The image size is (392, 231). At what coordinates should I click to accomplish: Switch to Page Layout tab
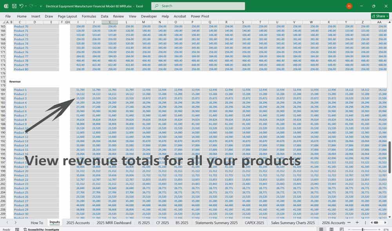[x=67, y=16]
